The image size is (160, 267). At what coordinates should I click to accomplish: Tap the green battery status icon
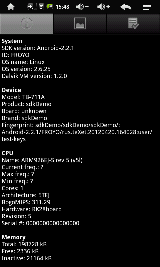[50, 7]
